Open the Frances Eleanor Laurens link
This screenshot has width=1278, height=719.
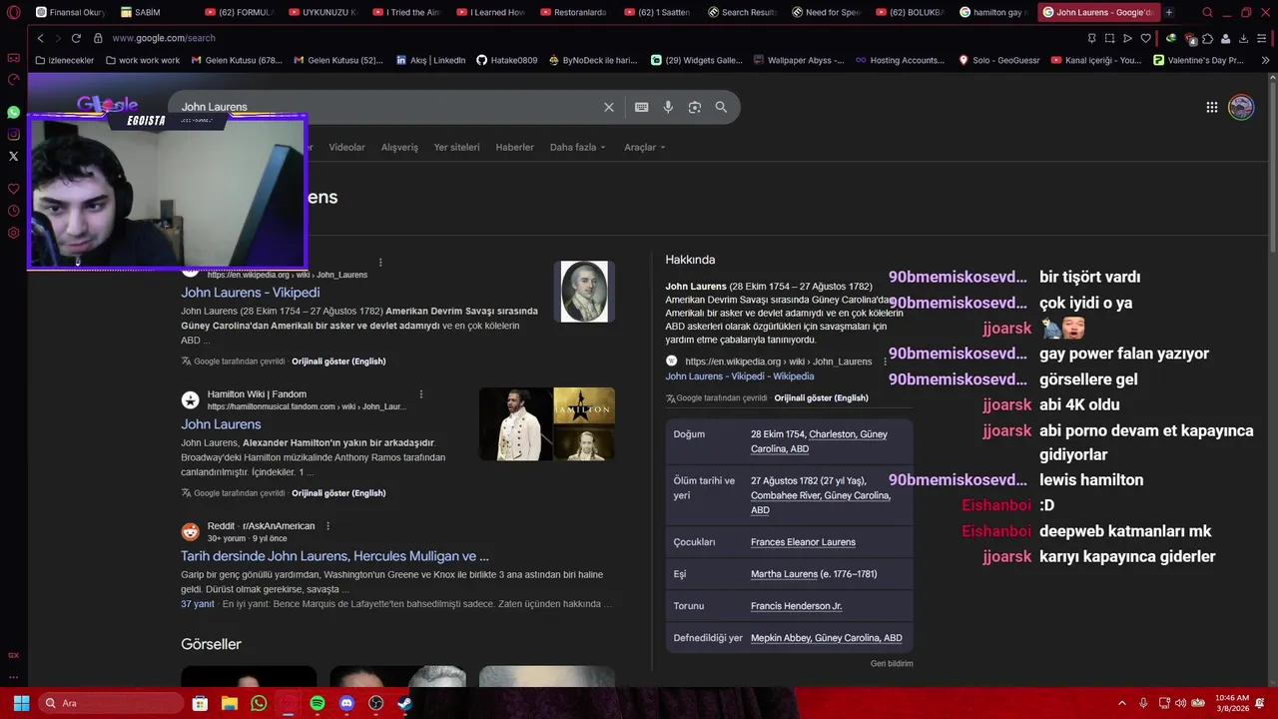tap(803, 542)
